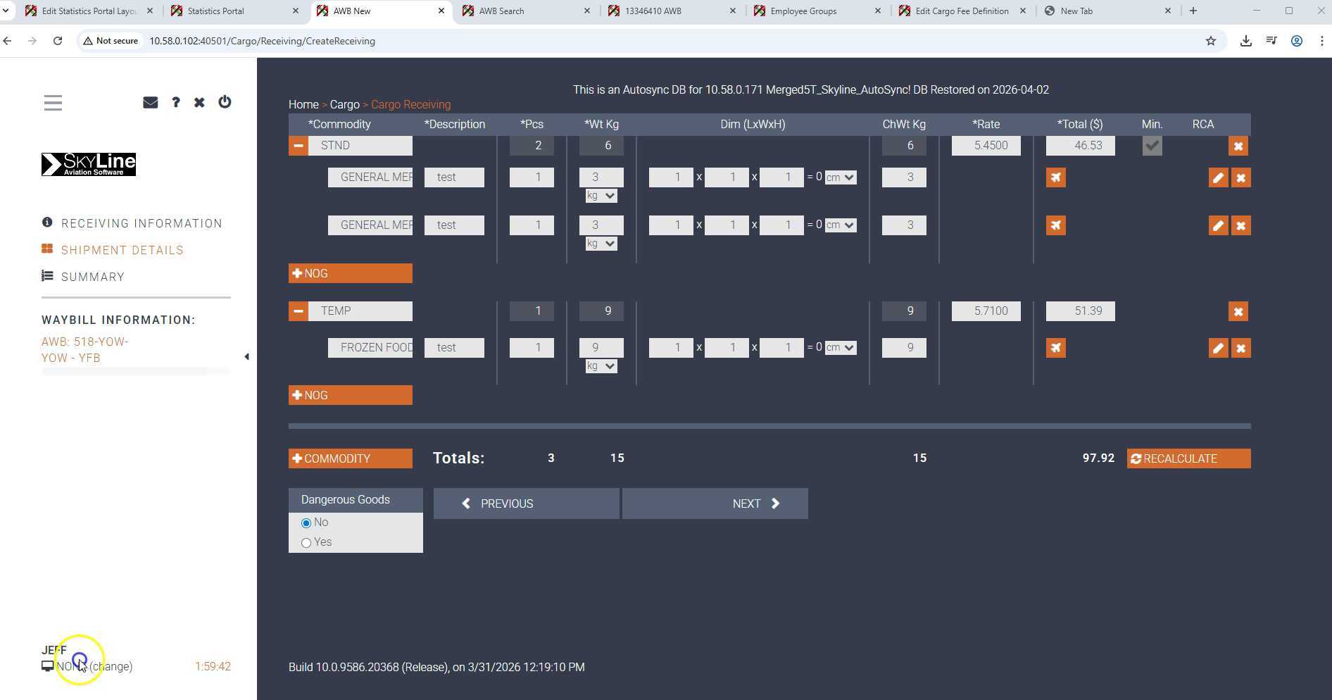Open Chrome's three-dot menu
This screenshot has width=1332, height=700.
click(1321, 41)
